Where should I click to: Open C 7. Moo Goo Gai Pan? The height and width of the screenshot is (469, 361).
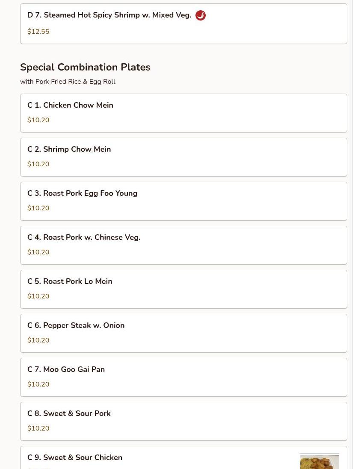pyautogui.click(x=66, y=369)
